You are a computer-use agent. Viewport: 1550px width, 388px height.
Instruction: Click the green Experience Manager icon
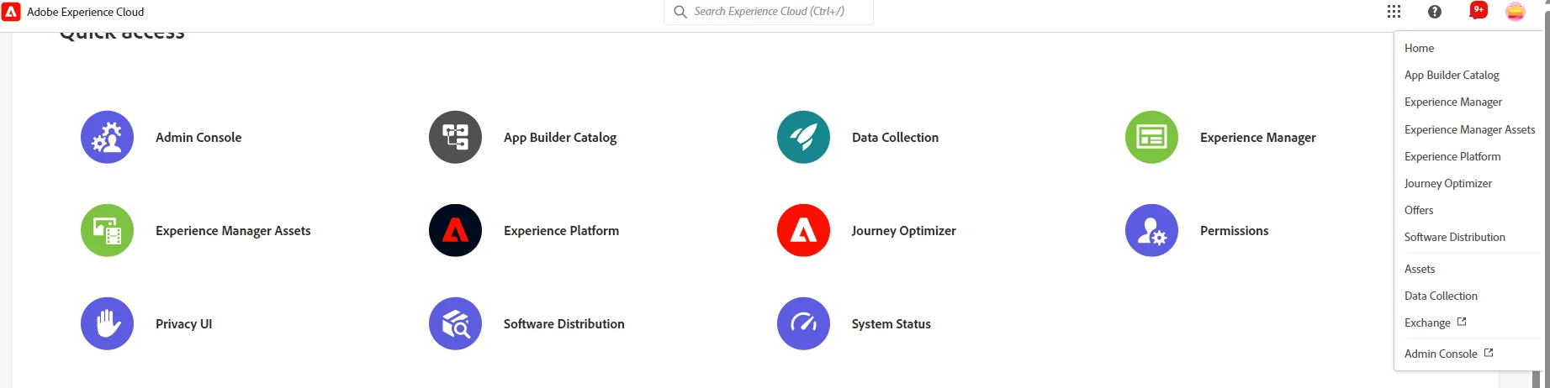tap(1151, 137)
